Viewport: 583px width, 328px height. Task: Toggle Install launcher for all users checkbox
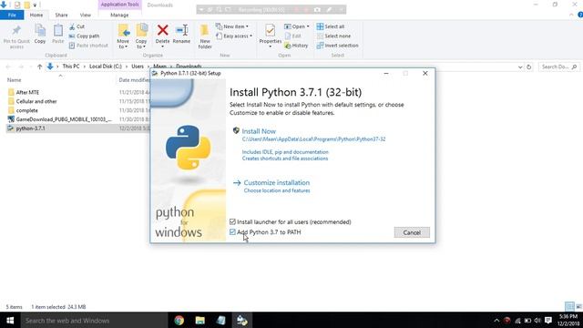[x=233, y=222]
